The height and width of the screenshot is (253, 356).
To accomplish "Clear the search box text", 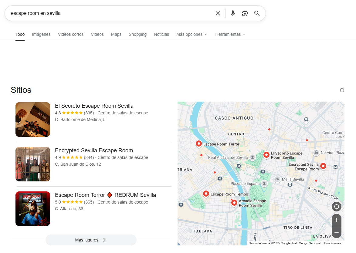I will click(x=218, y=13).
